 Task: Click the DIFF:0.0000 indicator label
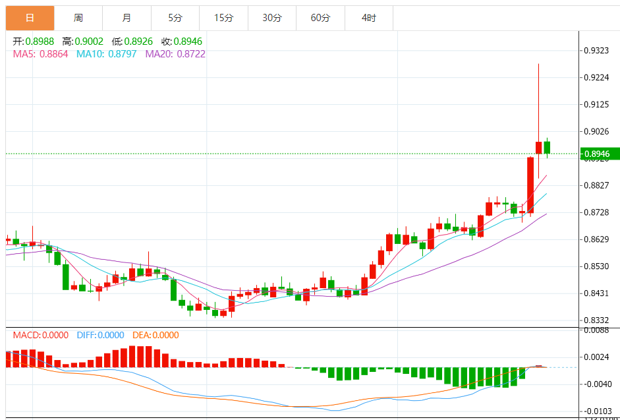[x=100, y=336]
